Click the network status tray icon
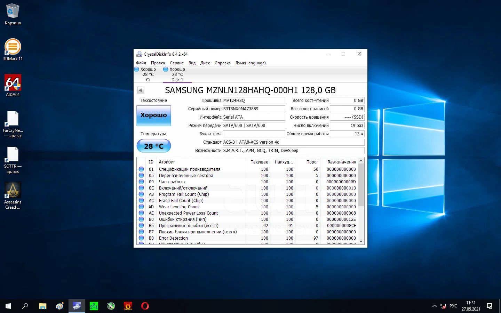The width and height of the screenshot is (501, 313). pos(443,306)
